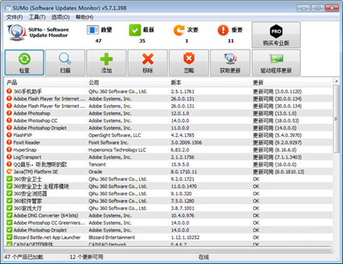Open the 选项(O) menu
The width and height of the screenshot is (343, 264).
point(60,17)
